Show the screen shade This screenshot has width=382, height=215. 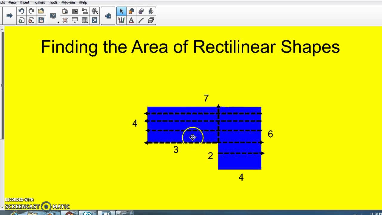(75, 20)
